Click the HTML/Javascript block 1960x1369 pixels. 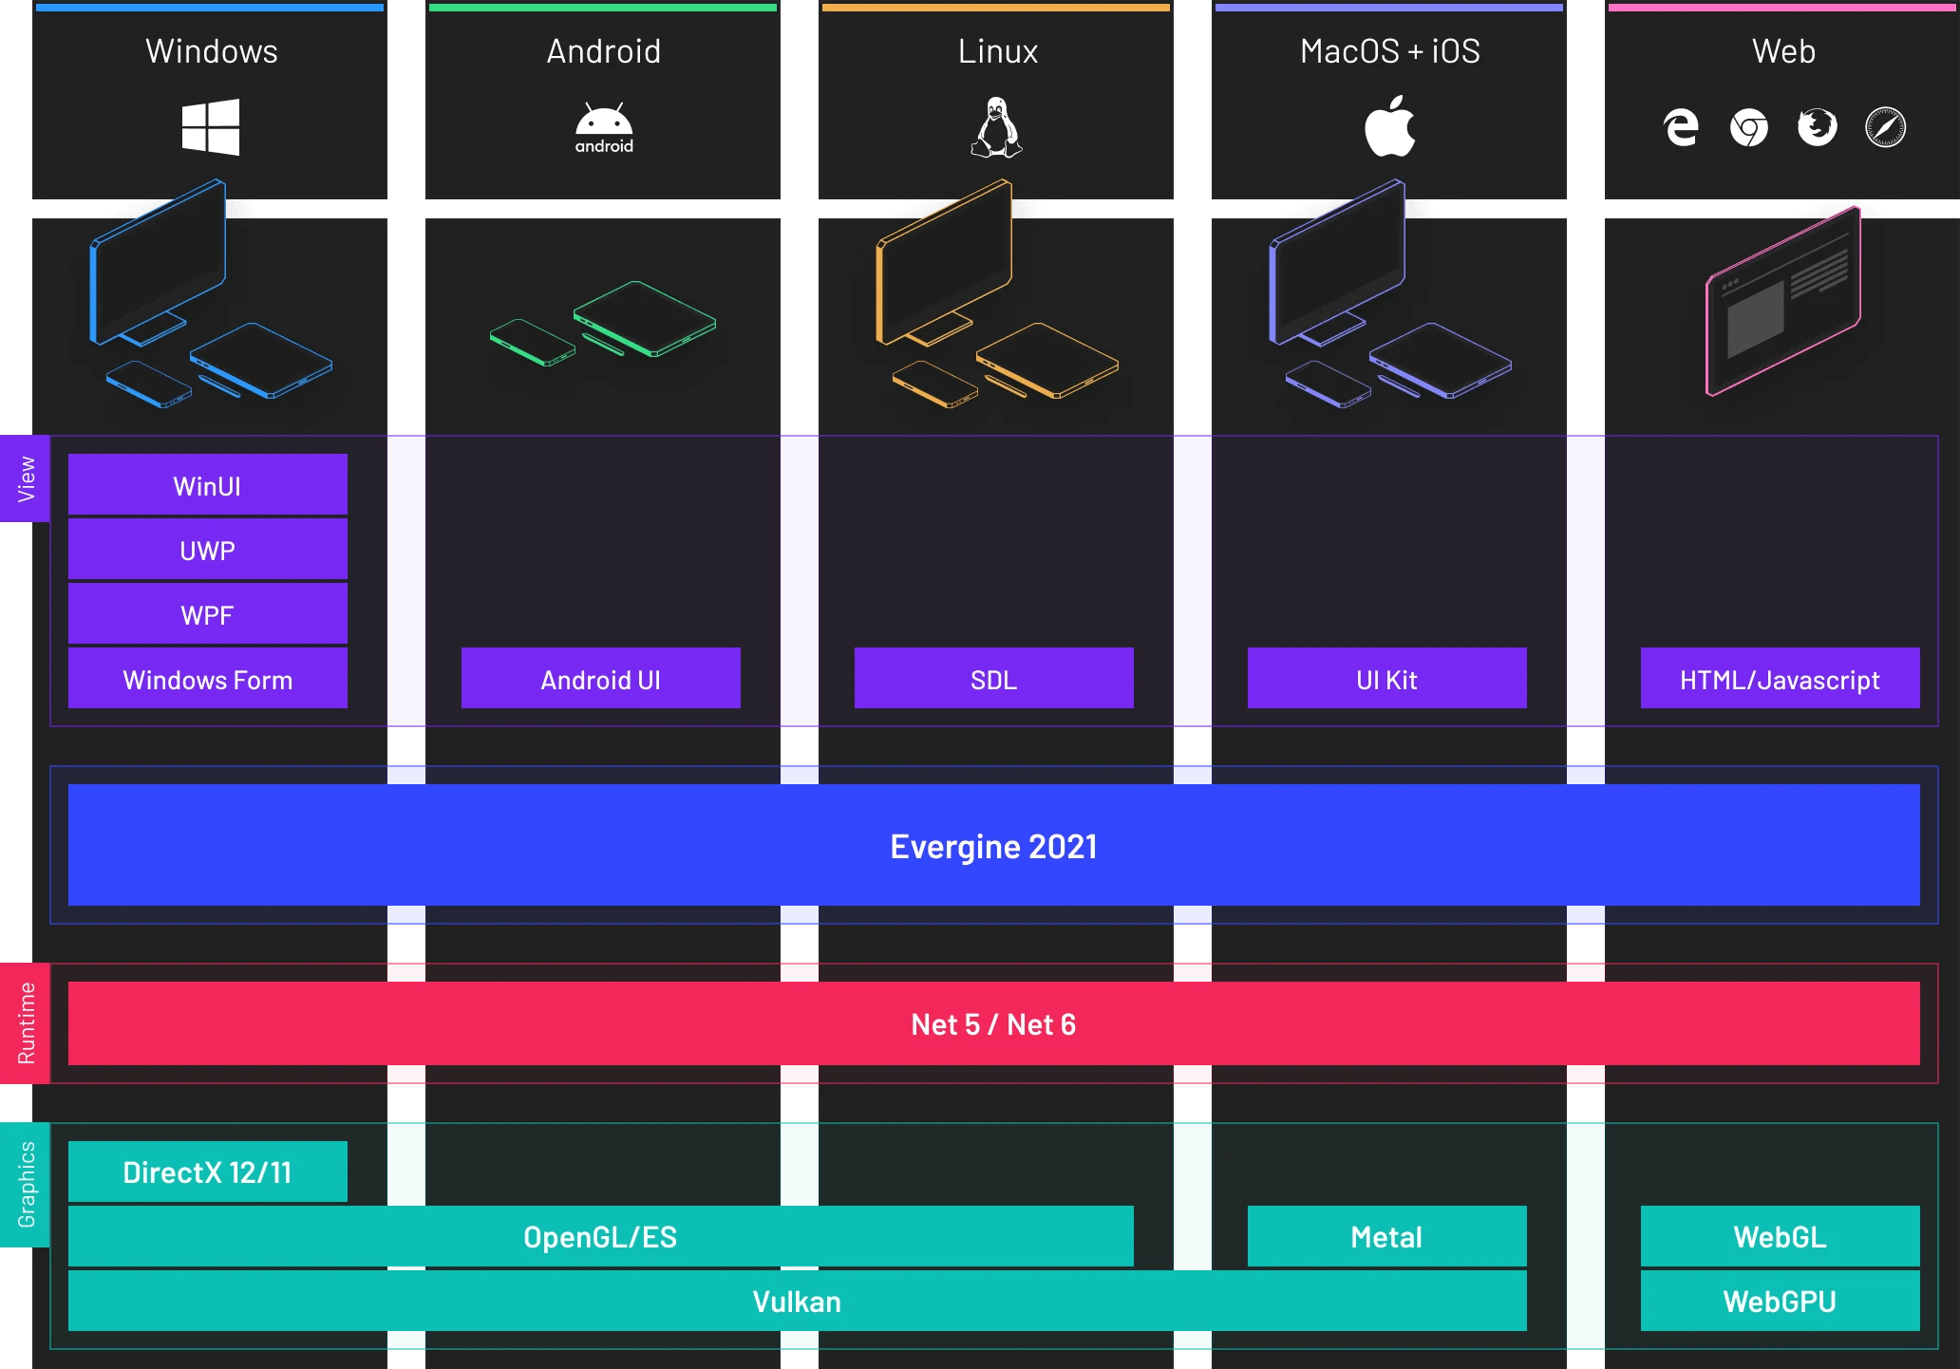(x=1780, y=679)
